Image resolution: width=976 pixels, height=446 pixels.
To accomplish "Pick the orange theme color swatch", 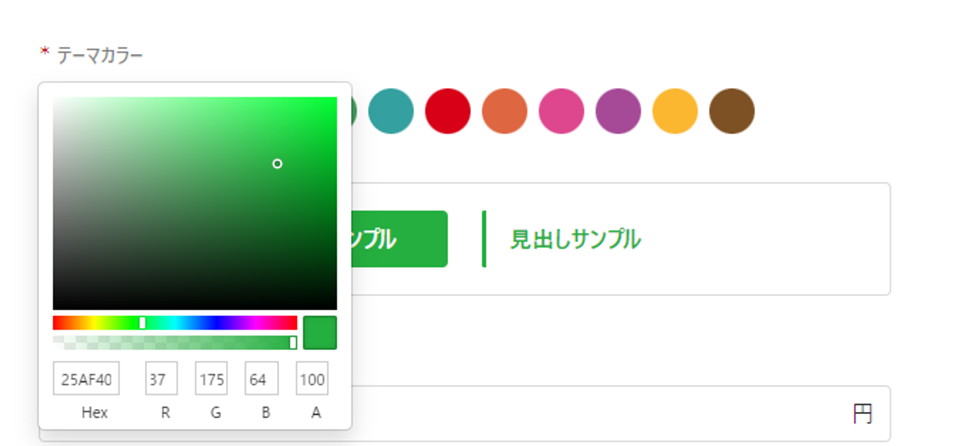I will tap(504, 111).
